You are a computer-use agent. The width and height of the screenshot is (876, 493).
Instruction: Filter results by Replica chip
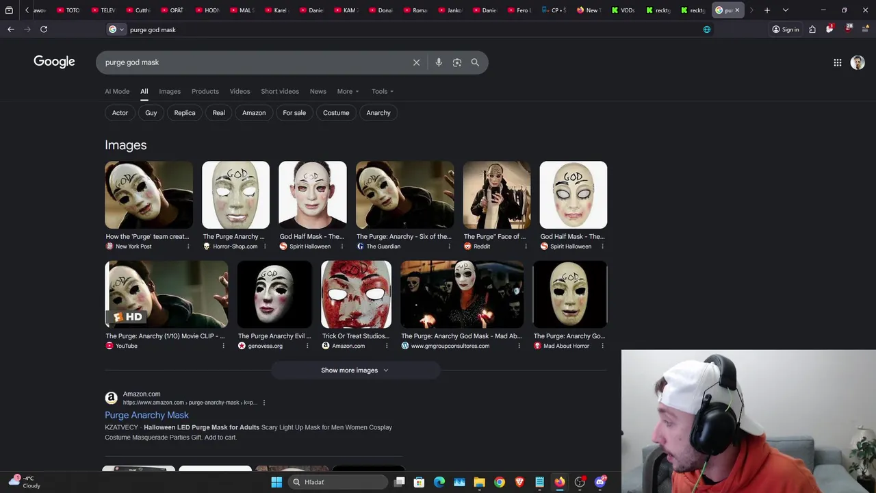tap(185, 113)
